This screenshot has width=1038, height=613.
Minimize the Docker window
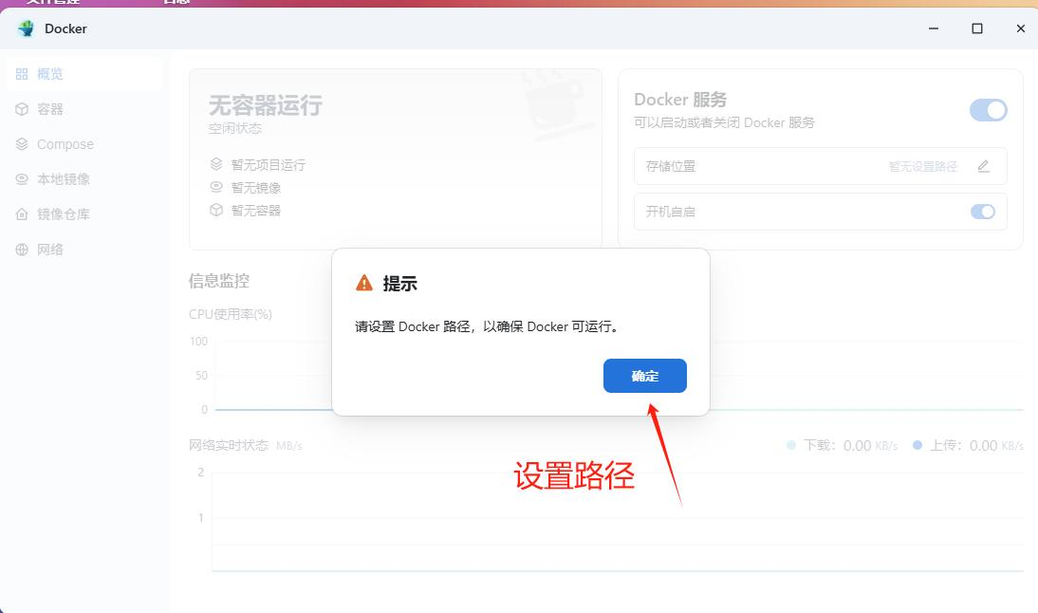pos(934,28)
